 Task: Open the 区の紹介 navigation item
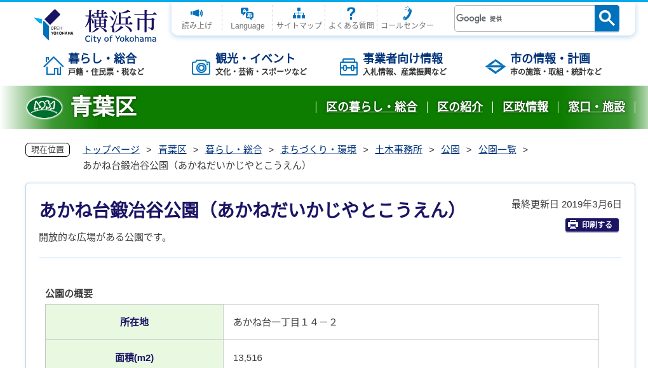pyautogui.click(x=459, y=107)
